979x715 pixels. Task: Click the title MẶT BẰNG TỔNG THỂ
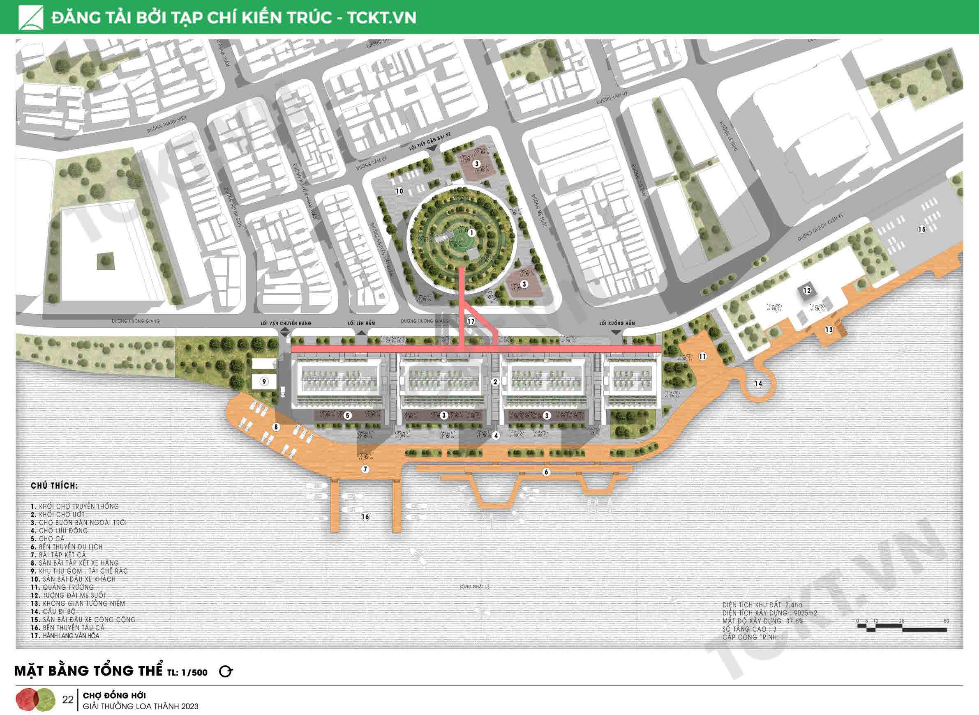tap(89, 670)
